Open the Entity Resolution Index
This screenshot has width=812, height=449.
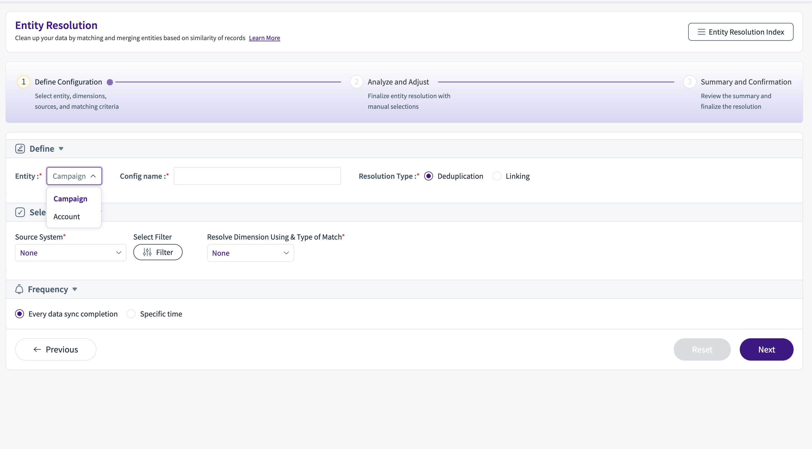point(741,32)
